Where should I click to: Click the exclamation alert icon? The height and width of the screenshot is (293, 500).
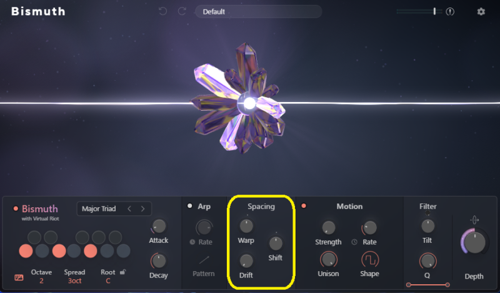(x=450, y=12)
